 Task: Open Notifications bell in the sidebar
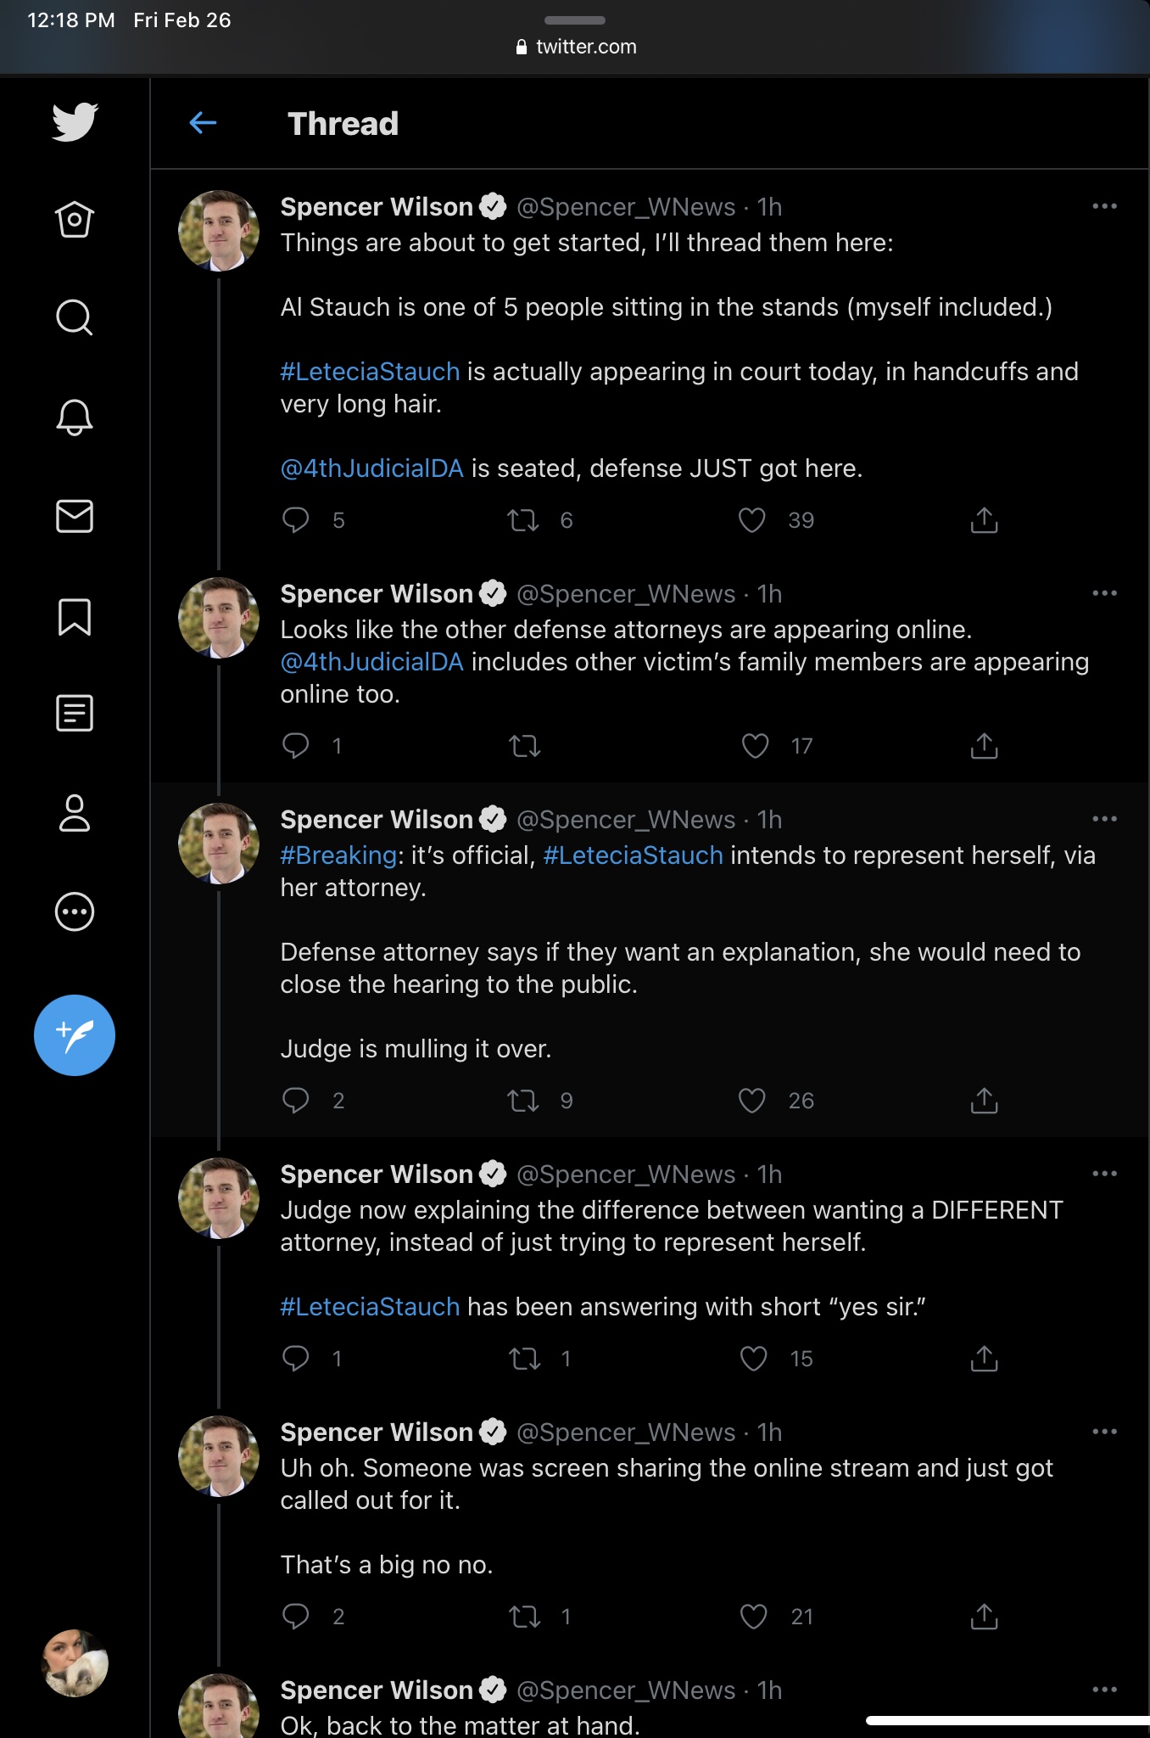[x=75, y=417]
